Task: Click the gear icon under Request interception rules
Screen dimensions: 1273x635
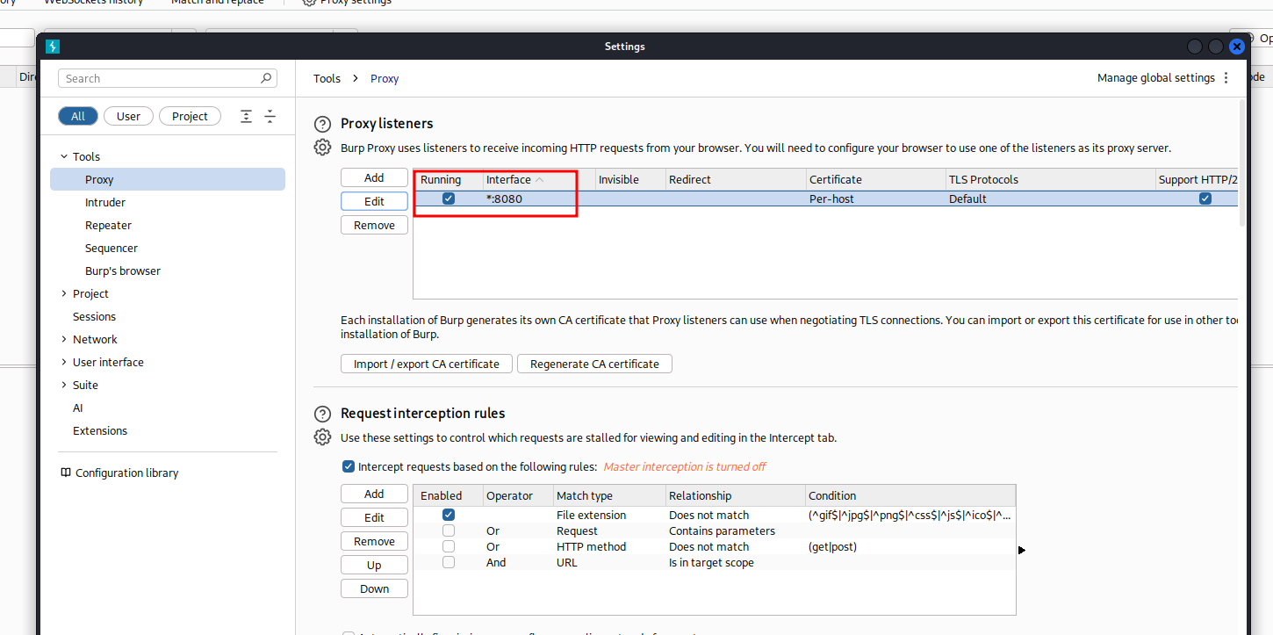Action: pyautogui.click(x=323, y=437)
